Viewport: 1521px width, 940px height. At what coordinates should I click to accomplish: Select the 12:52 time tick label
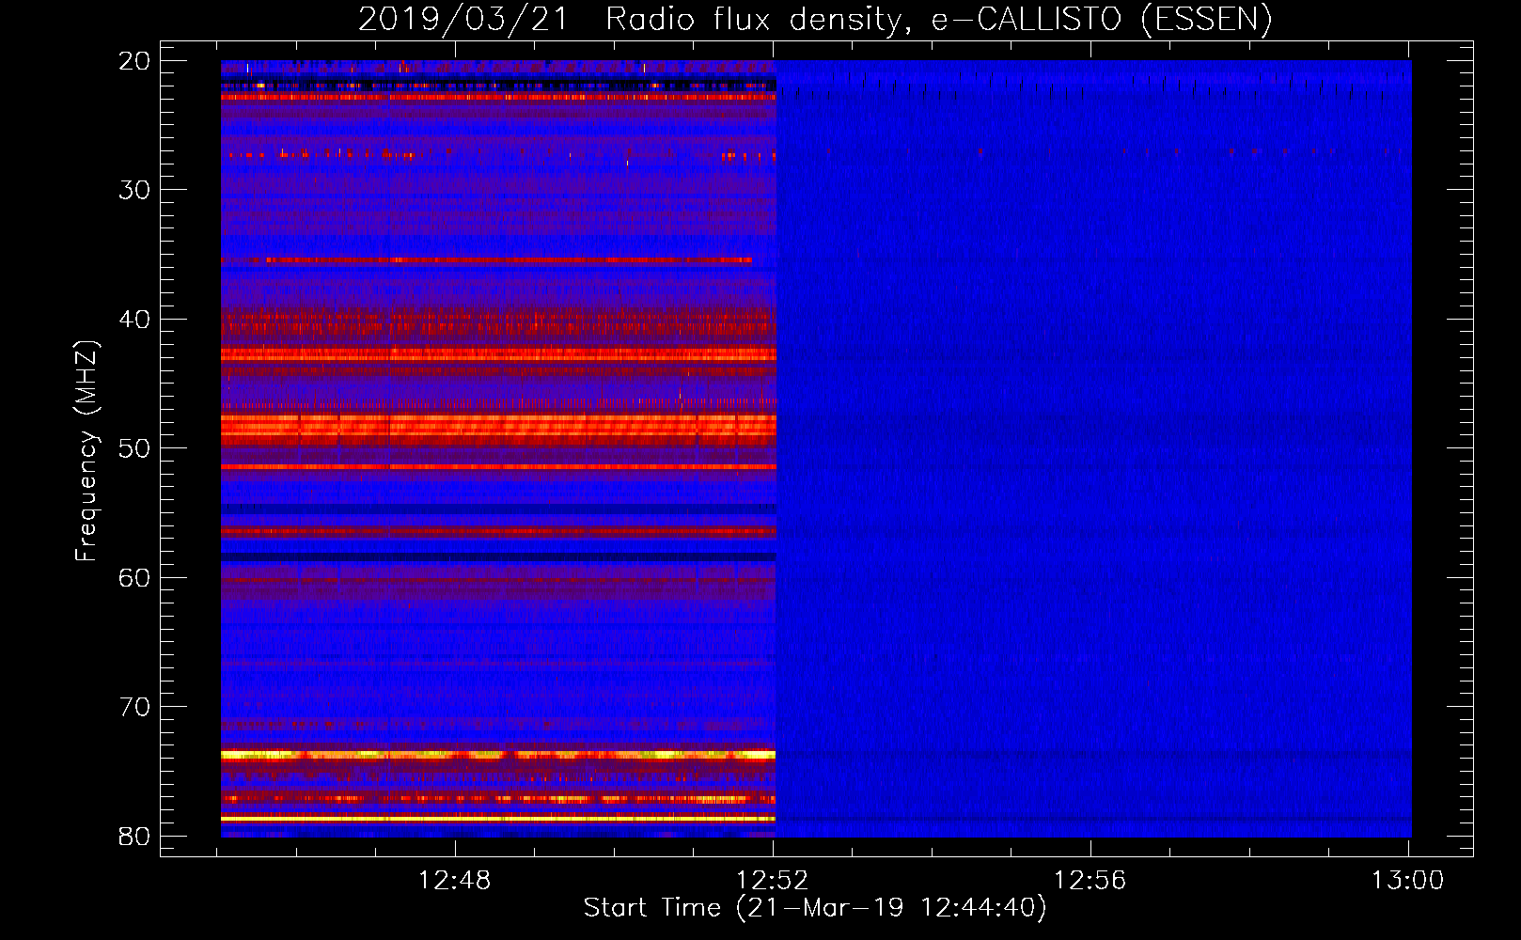[x=773, y=880]
